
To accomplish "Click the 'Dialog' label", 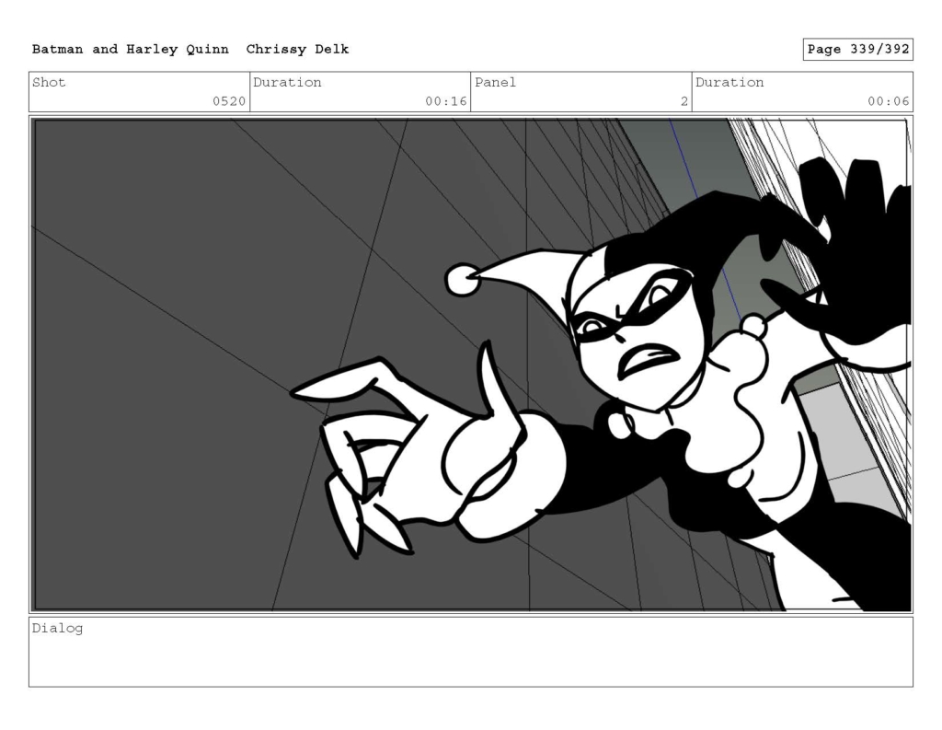I will tap(57, 629).
